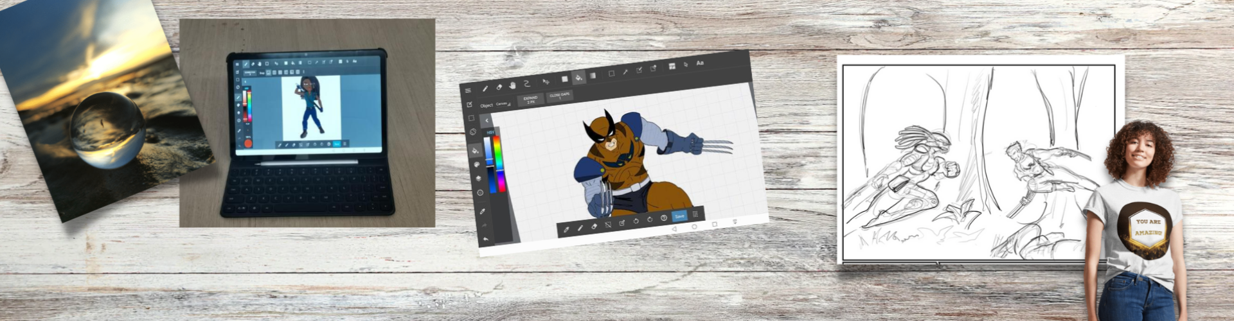This screenshot has width=1234, height=321.
Task: Open the grid dots menu beside Save
Action: click(x=695, y=214)
